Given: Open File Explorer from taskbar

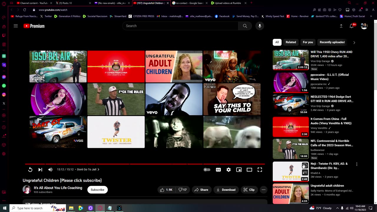Looking at the screenshot, I should point(71,208).
